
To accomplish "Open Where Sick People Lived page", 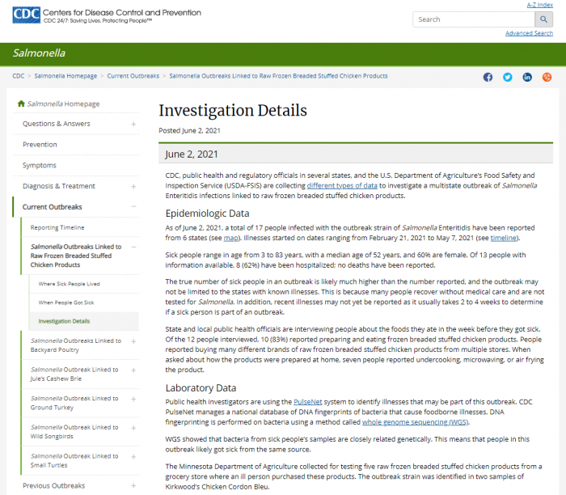I will click(70, 284).
